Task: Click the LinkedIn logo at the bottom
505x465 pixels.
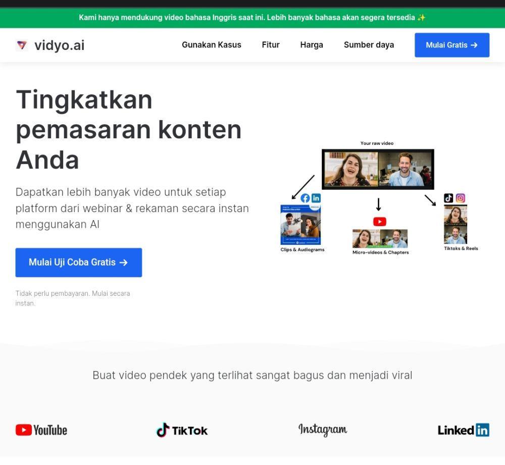Action: [x=464, y=430]
